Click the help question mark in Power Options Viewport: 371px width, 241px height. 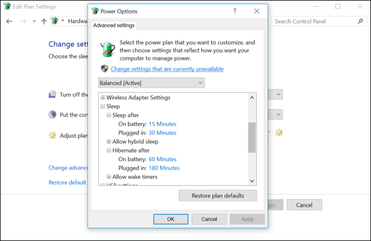[235, 11]
